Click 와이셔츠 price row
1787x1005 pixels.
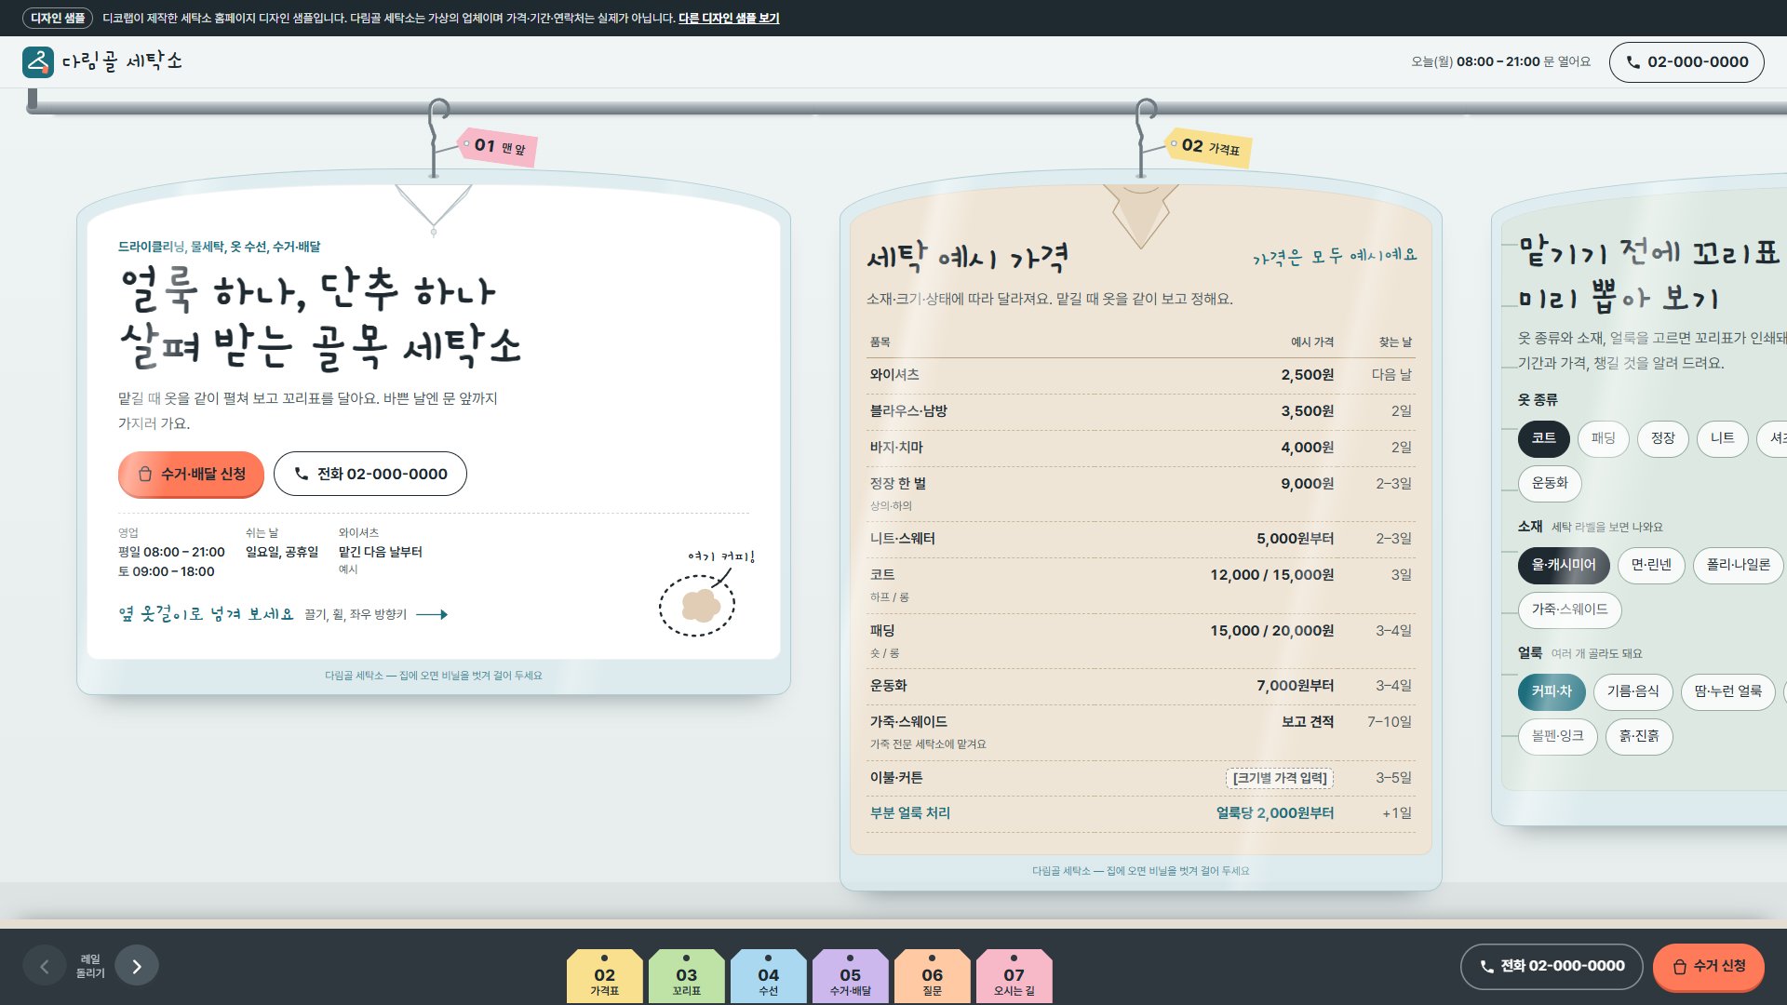pyautogui.click(x=1141, y=375)
